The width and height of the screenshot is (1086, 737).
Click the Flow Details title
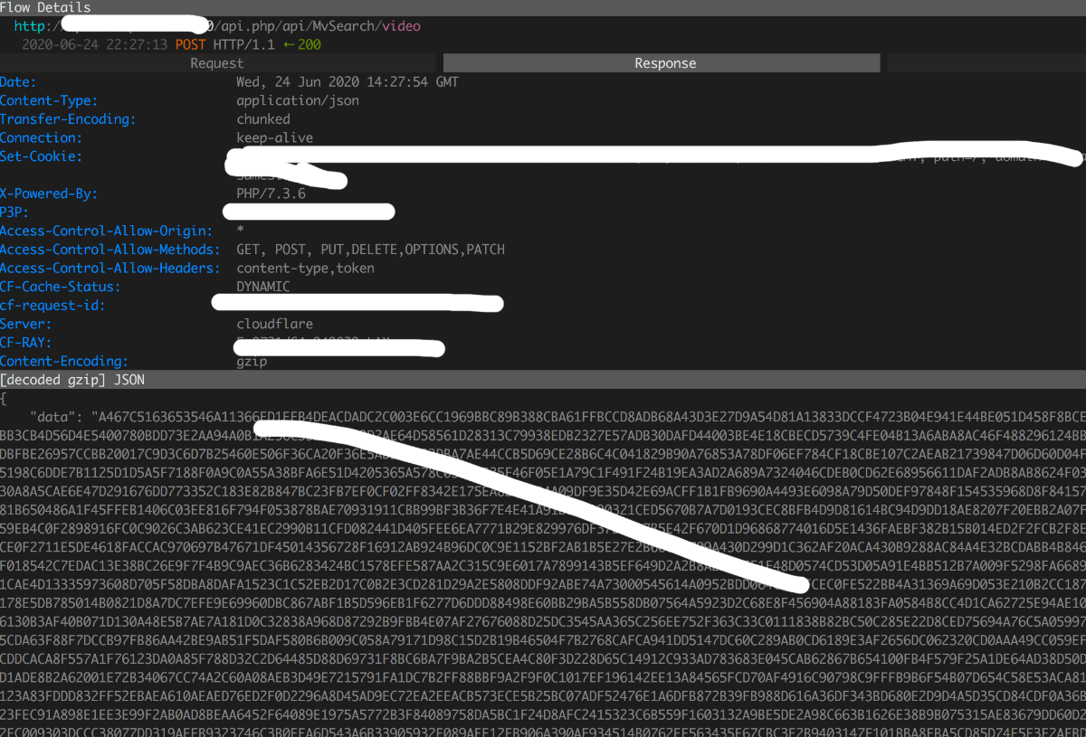45,7
